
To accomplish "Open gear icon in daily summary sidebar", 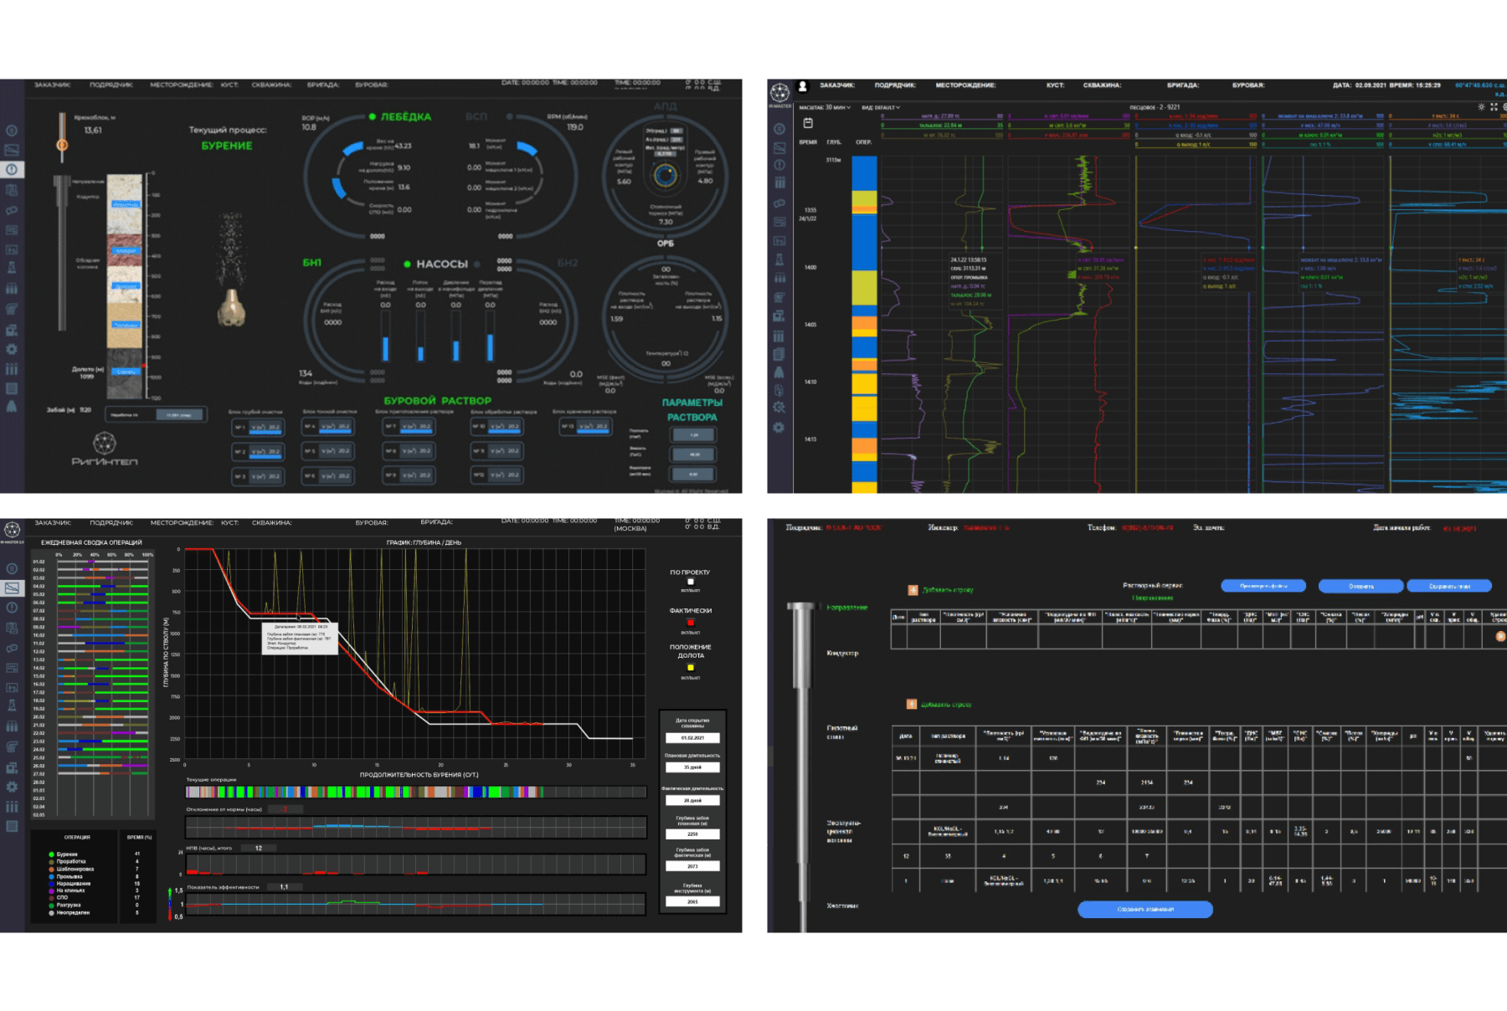I will [x=12, y=787].
